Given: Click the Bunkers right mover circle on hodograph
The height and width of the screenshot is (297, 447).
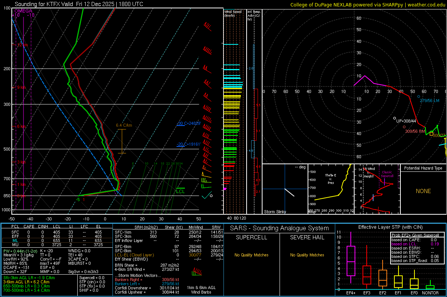Looking at the screenshot, I should 404,127.
